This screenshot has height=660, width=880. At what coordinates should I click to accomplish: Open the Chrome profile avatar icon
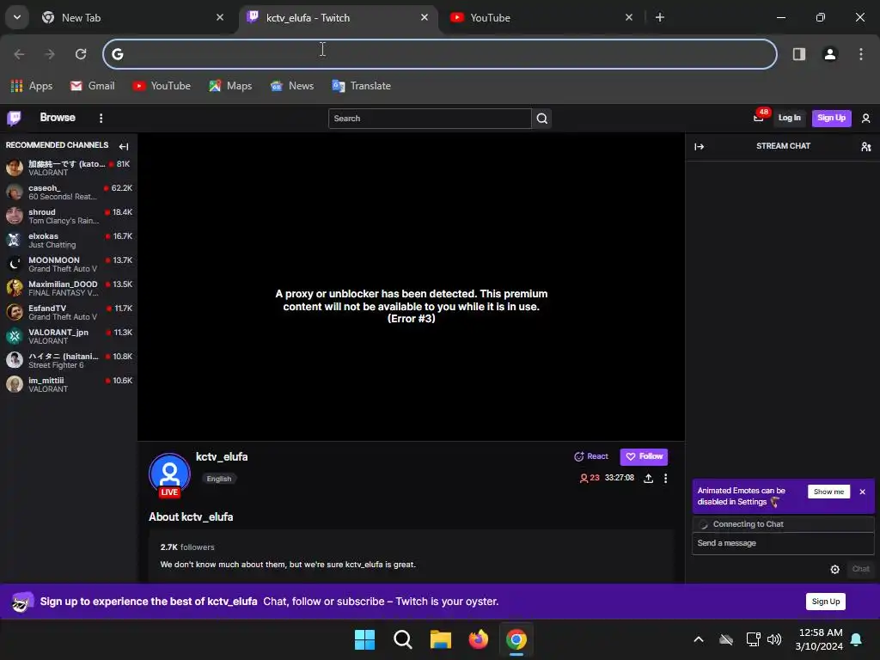coord(830,54)
